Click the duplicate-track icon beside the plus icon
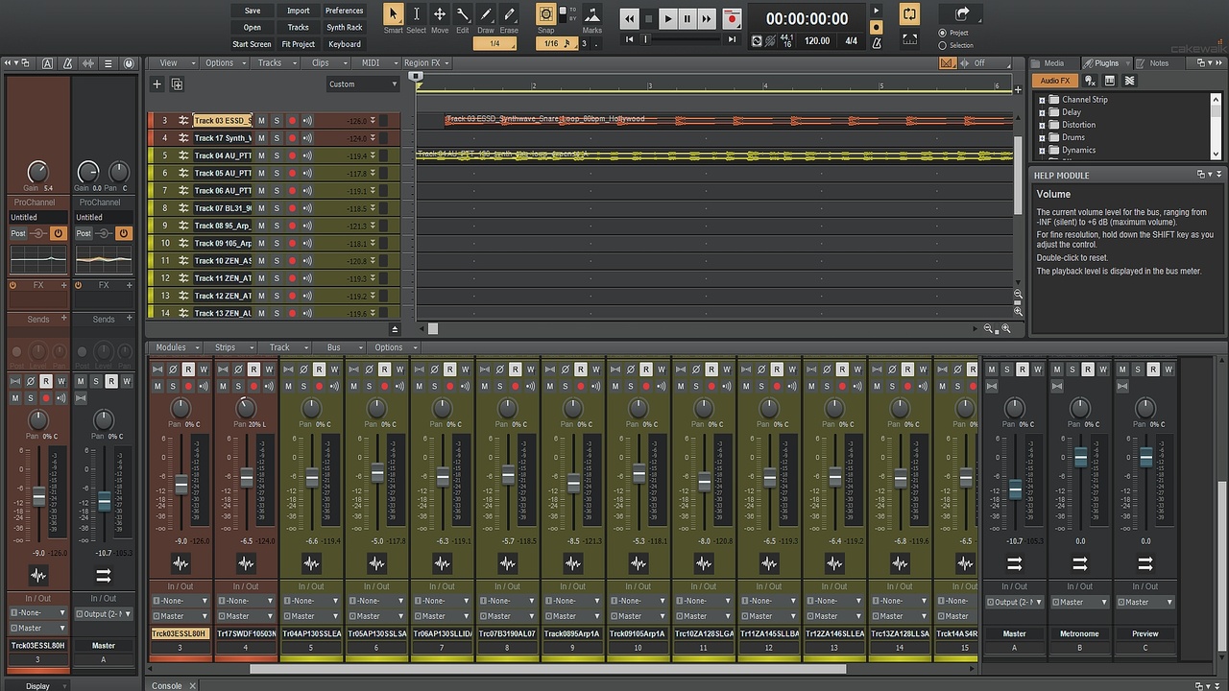 pyautogui.click(x=177, y=84)
